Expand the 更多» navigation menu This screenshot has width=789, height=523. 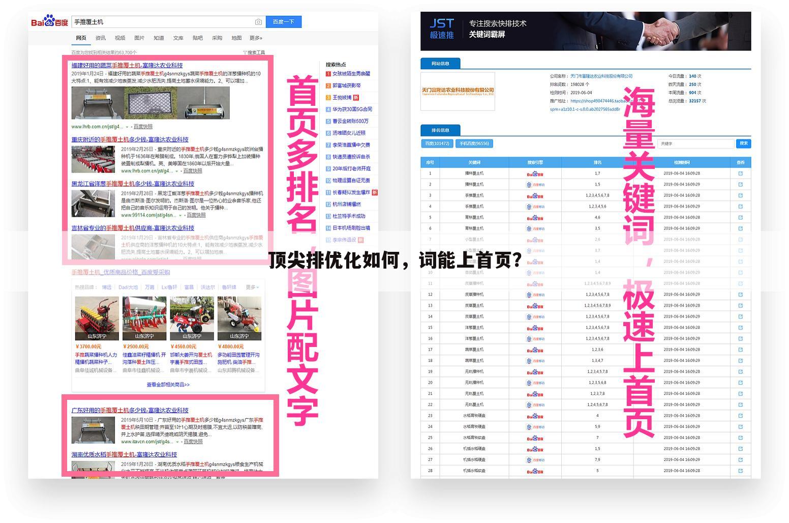[256, 37]
